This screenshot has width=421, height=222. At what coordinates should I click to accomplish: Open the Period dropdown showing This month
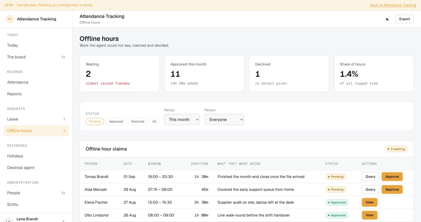coord(182,119)
